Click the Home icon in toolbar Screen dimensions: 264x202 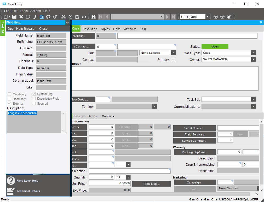(x=229, y=17)
